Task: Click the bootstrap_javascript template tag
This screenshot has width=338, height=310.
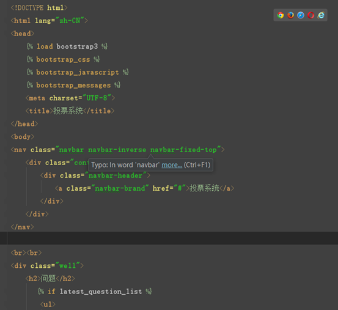Action: click(x=78, y=72)
